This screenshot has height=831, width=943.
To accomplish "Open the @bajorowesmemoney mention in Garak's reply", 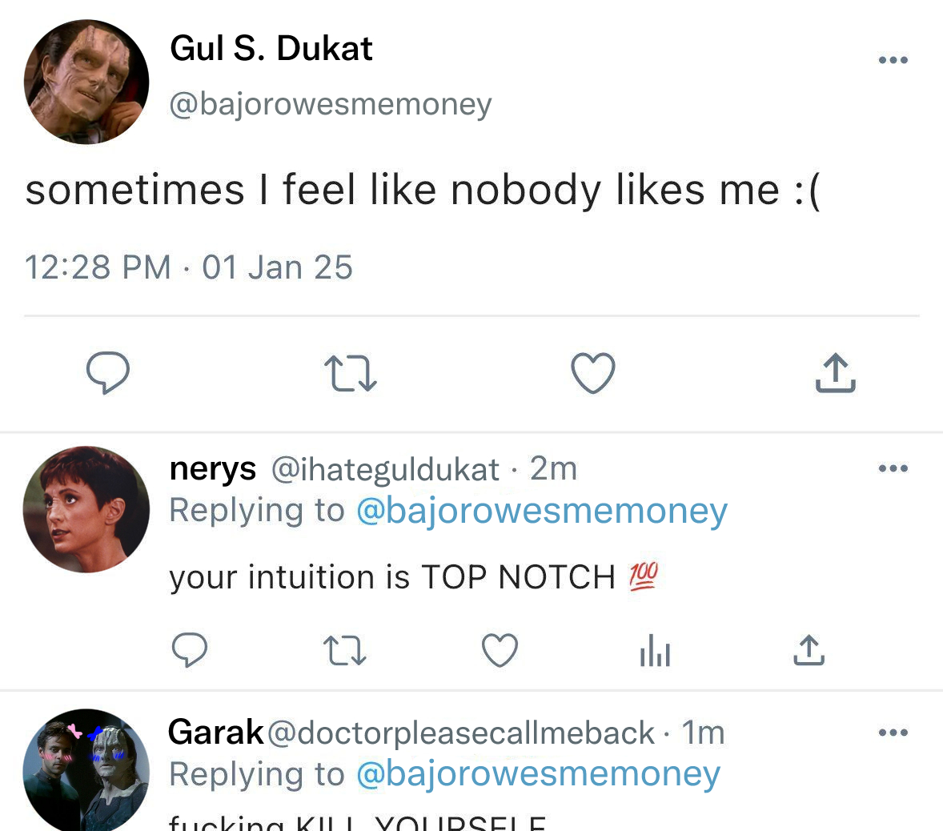I will 537,774.
